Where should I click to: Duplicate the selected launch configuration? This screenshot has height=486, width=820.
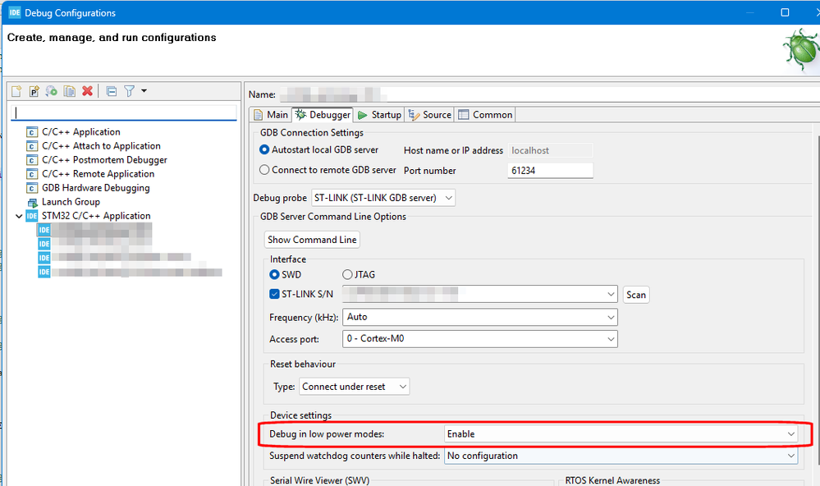[69, 91]
